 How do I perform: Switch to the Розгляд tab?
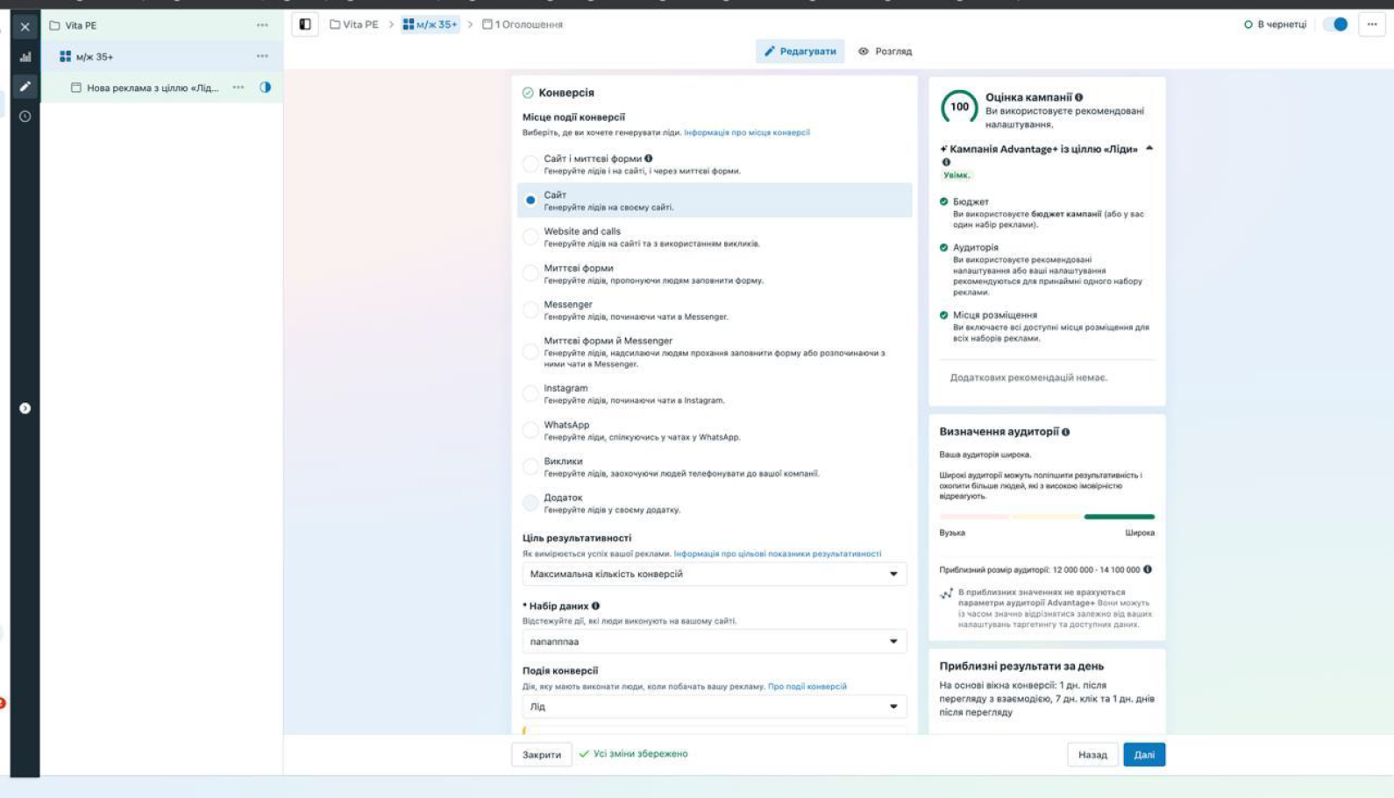click(885, 52)
